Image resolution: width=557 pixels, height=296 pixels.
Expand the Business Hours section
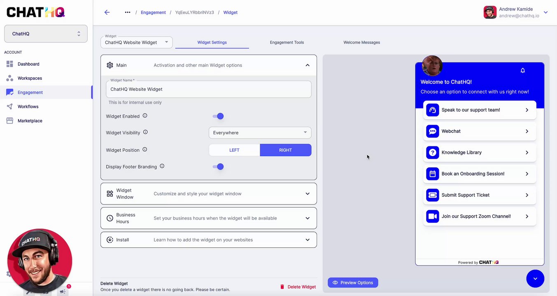click(x=308, y=218)
